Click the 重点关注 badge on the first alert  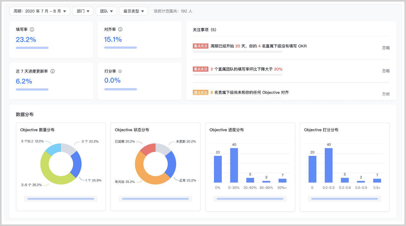click(201, 46)
